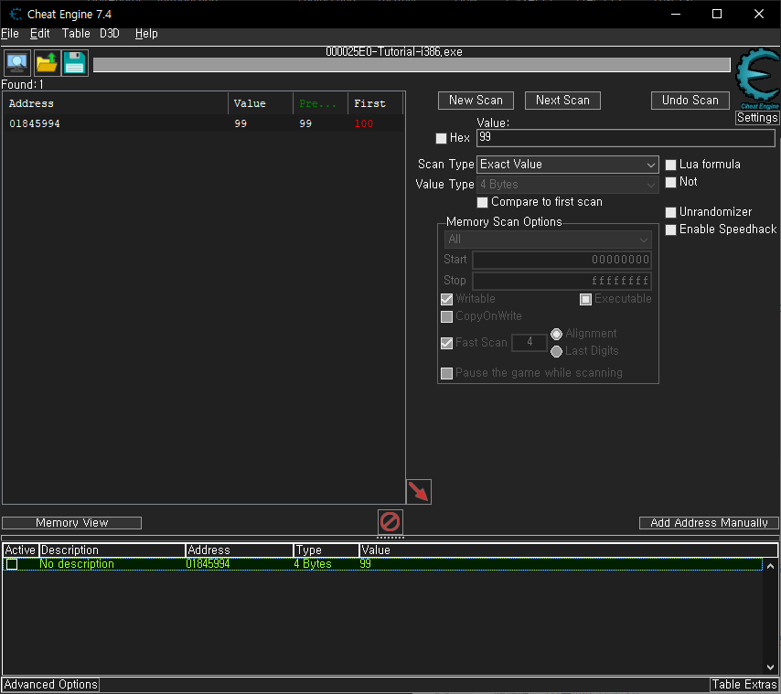781x694 pixels.
Task: Open Settings below the logo
Action: coord(757,118)
